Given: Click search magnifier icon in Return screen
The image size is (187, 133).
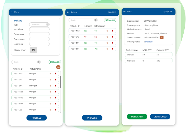Looking at the screenshot, I should tap(95, 20).
